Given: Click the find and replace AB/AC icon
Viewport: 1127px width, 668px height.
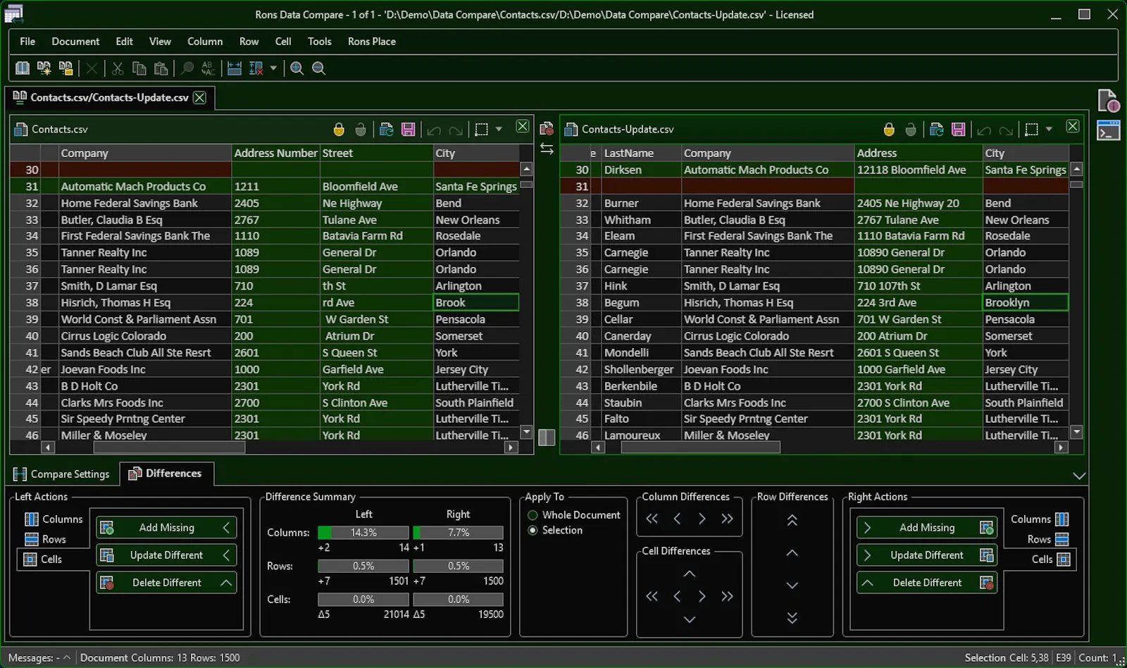Looking at the screenshot, I should tap(208, 68).
